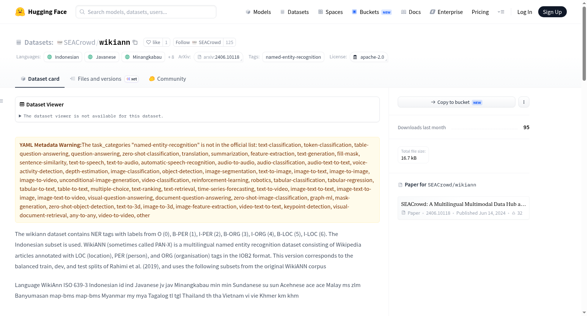Open the Datasets navigation item

[295, 12]
